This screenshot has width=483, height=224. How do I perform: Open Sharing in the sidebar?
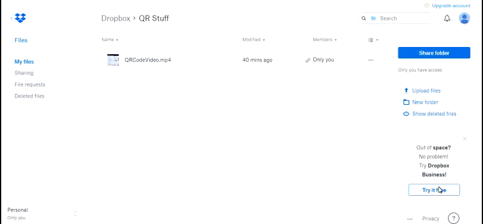click(24, 73)
